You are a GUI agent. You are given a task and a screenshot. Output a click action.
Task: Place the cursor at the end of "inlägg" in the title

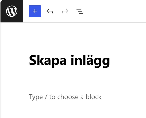[x=110, y=61]
